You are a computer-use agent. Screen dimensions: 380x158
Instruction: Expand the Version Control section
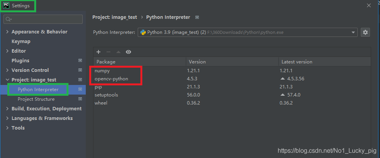pyautogui.click(x=7, y=70)
